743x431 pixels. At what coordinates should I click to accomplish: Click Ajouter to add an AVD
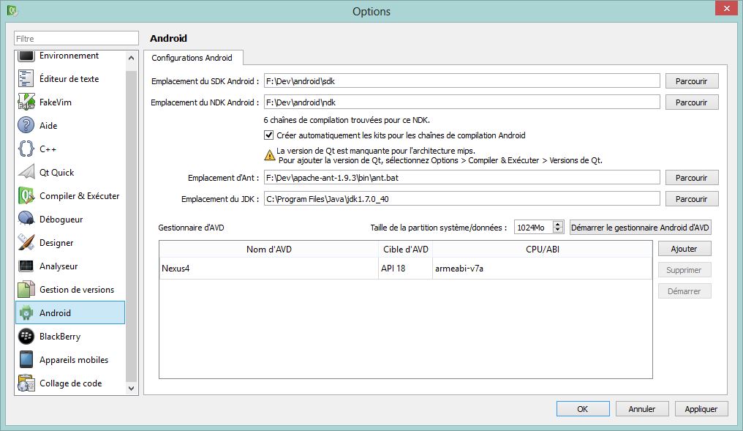pyautogui.click(x=684, y=249)
